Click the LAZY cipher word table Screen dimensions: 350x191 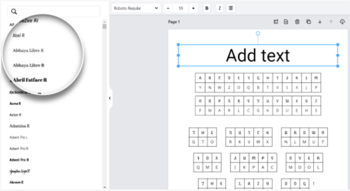(x=254, y=183)
